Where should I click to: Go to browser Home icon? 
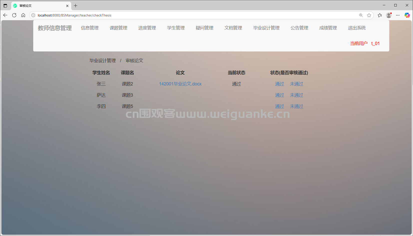[x=23, y=15]
